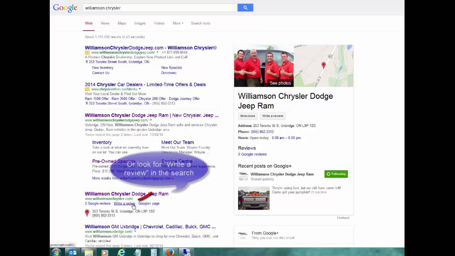The height and width of the screenshot is (256, 455).
Task: Open the organic 'Williamson Chrysler Dodge Jeep Ram | New Chrysler' result
Action: pyautogui.click(x=152, y=115)
